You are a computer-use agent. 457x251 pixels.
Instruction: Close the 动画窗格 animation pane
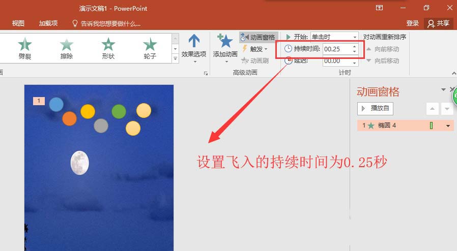point(452,89)
